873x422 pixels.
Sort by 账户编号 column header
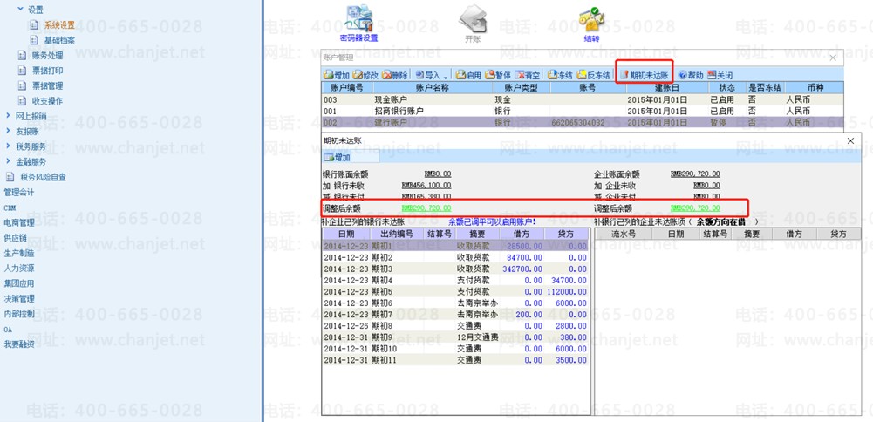[x=346, y=87]
